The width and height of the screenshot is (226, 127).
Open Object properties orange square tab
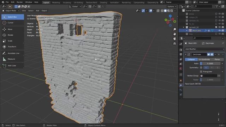(181, 81)
